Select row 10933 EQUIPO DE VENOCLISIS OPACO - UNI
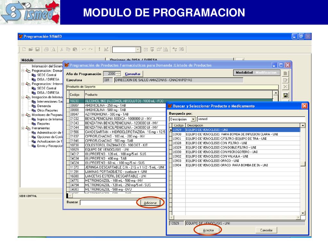This screenshot has height=246, width=328. pyautogui.click(x=236, y=161)
